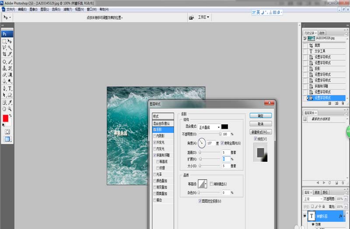Select the Zoom tool
The image size is (350, 229).
10,109
